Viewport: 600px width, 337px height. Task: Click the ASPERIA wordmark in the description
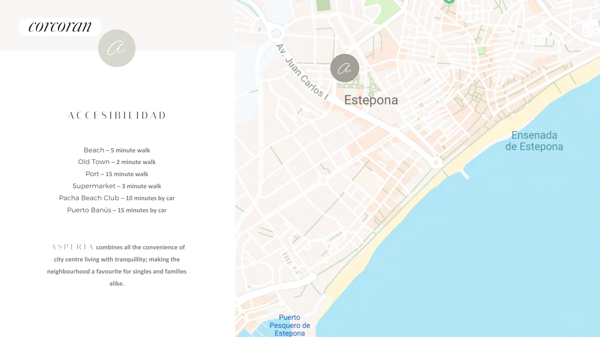click(x=72, y=247)
